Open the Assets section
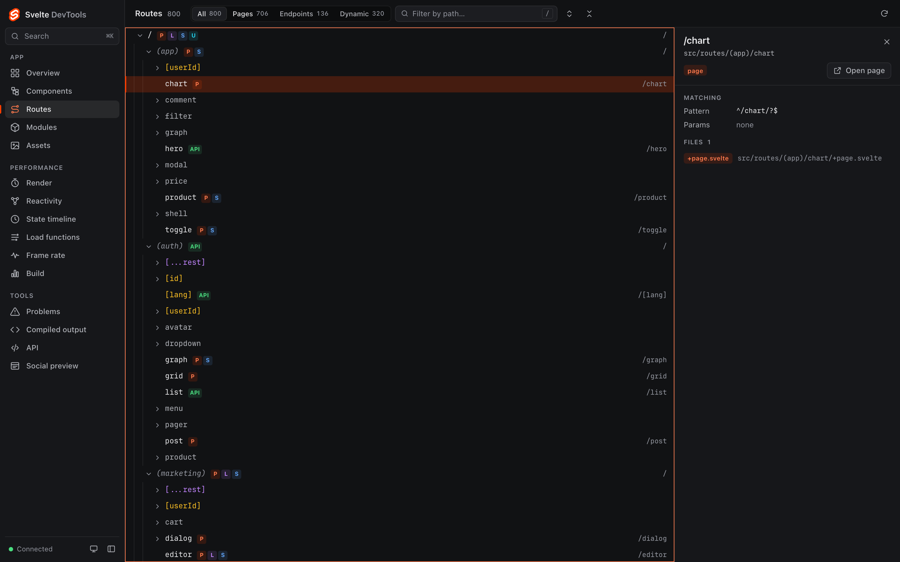Image resolution: width=900 pixels, height=562 pixels. (62, 145)
